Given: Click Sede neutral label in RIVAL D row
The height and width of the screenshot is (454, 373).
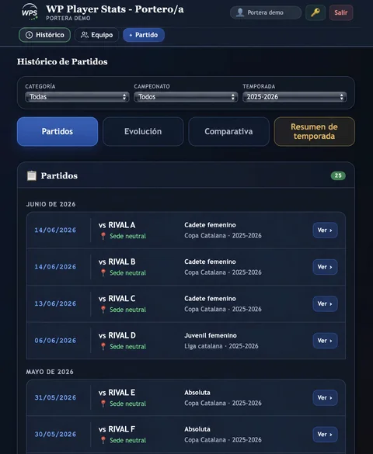Looking at the screenshot, I should pyautogui.click(x=127, y=346).
